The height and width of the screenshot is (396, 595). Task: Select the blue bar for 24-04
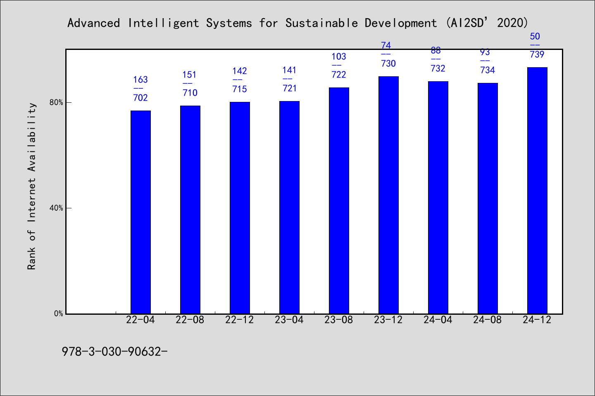coord(438,198)
